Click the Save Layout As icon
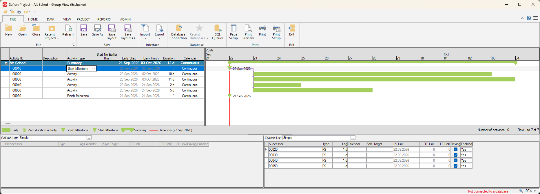540x194 pixels. pyautogui.click(x=128, y=28)
